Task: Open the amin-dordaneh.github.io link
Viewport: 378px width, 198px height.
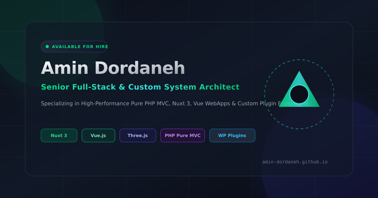Action: [x=295, y=162]
